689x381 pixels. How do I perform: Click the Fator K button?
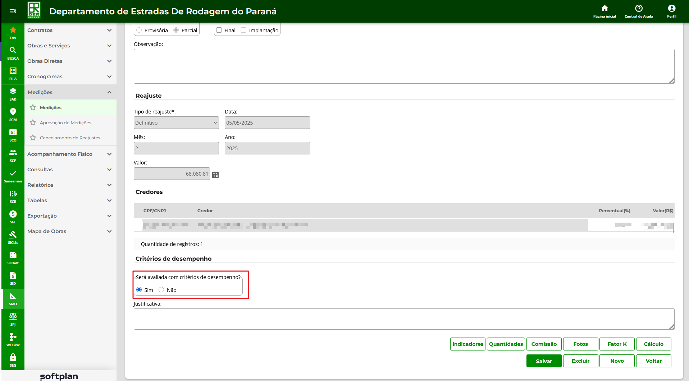click(x=617, y=344)
